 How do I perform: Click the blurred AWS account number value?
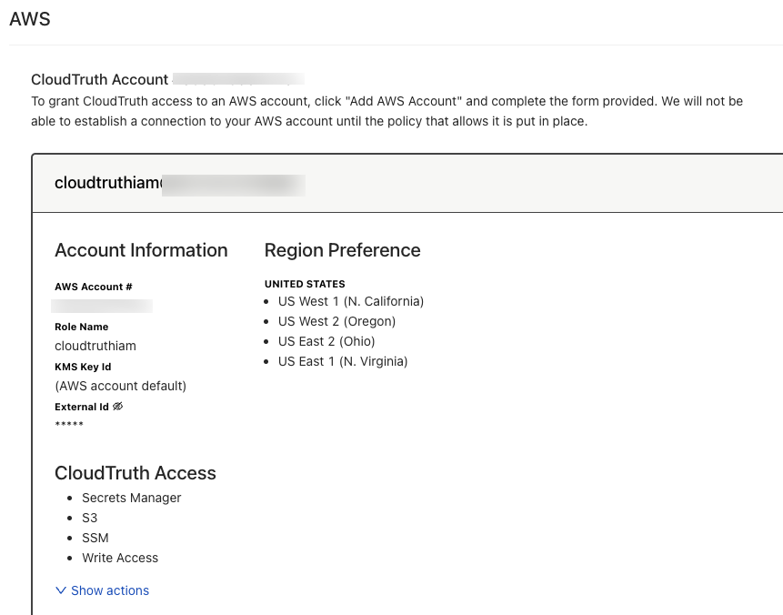pyautogui.click(x=102, y=306)
